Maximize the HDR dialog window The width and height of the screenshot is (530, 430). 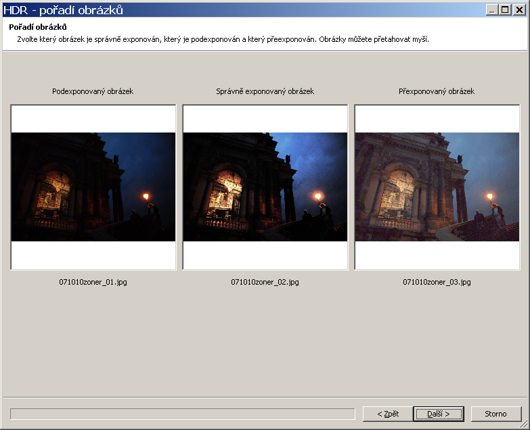click(x=505, y=10)
